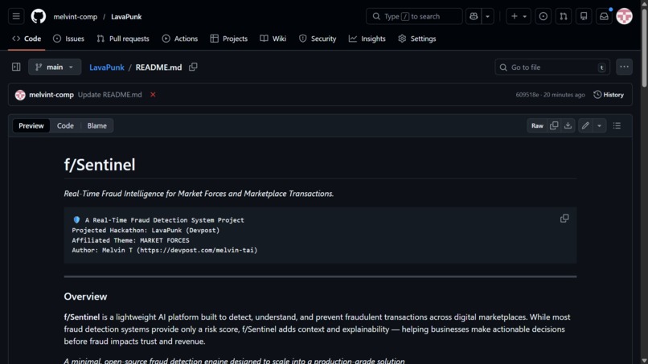Open the notifications inbox icon
The height and width of the screenshot is (364, 648).
(604, 17)
